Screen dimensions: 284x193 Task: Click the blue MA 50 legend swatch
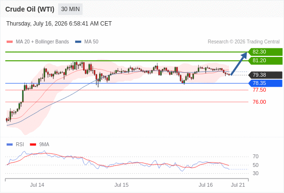(78, 42)
